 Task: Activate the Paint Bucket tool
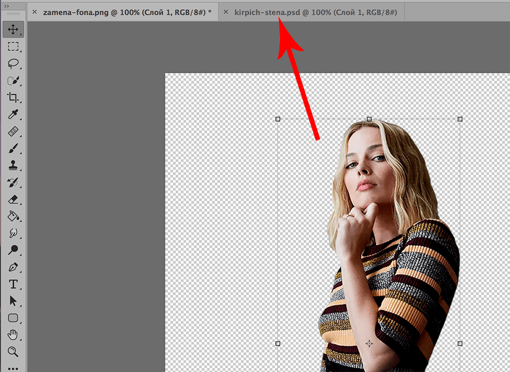13,216
